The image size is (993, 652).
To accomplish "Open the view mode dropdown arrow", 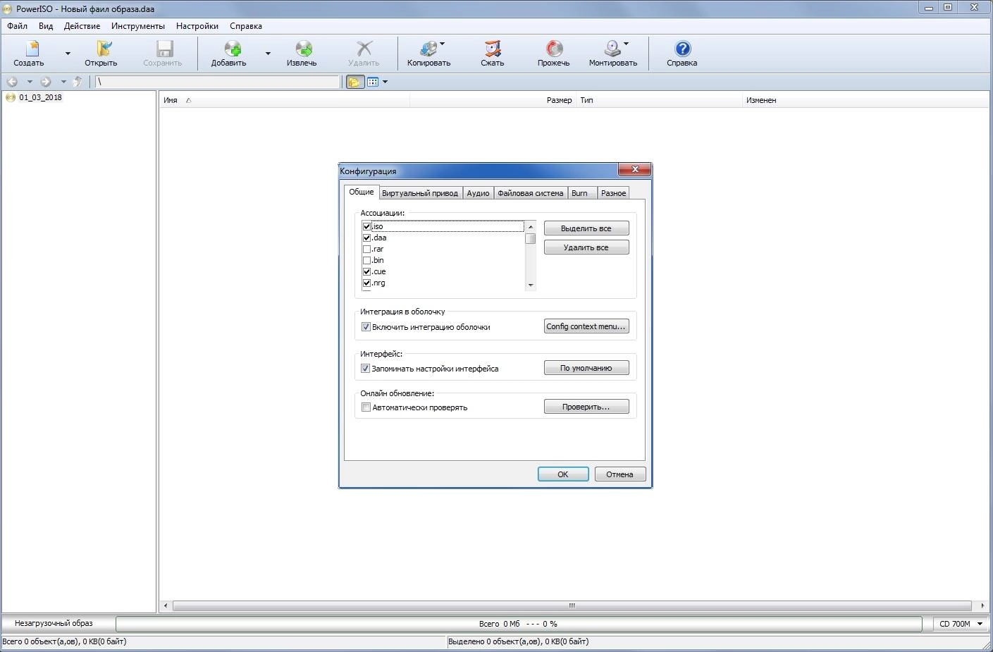I will pyautogui.click(x=385, y=82).
